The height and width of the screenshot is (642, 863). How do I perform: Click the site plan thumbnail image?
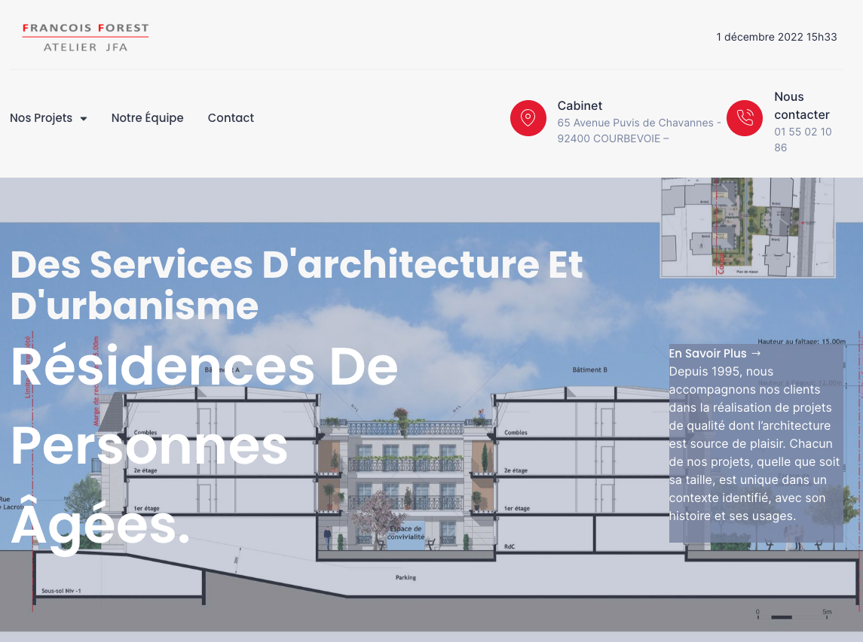[748, 227]
